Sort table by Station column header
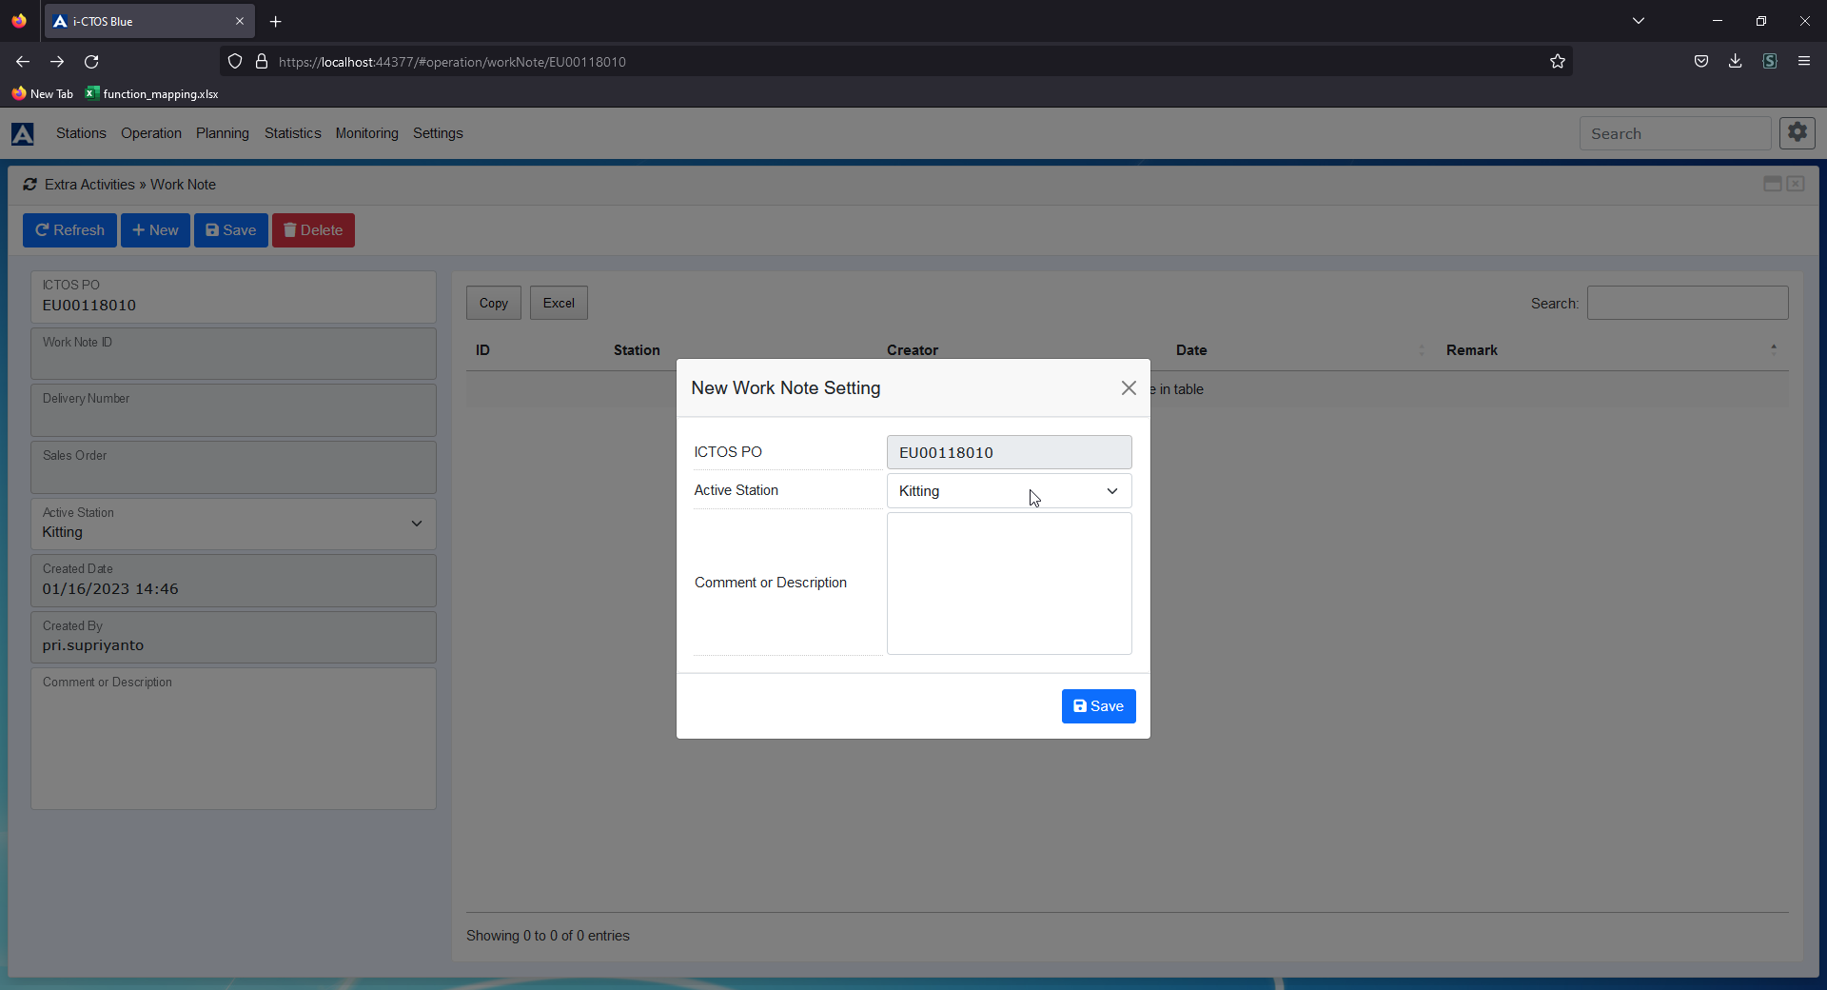The width and height of the screenshot is (1827, 990). 637,350
